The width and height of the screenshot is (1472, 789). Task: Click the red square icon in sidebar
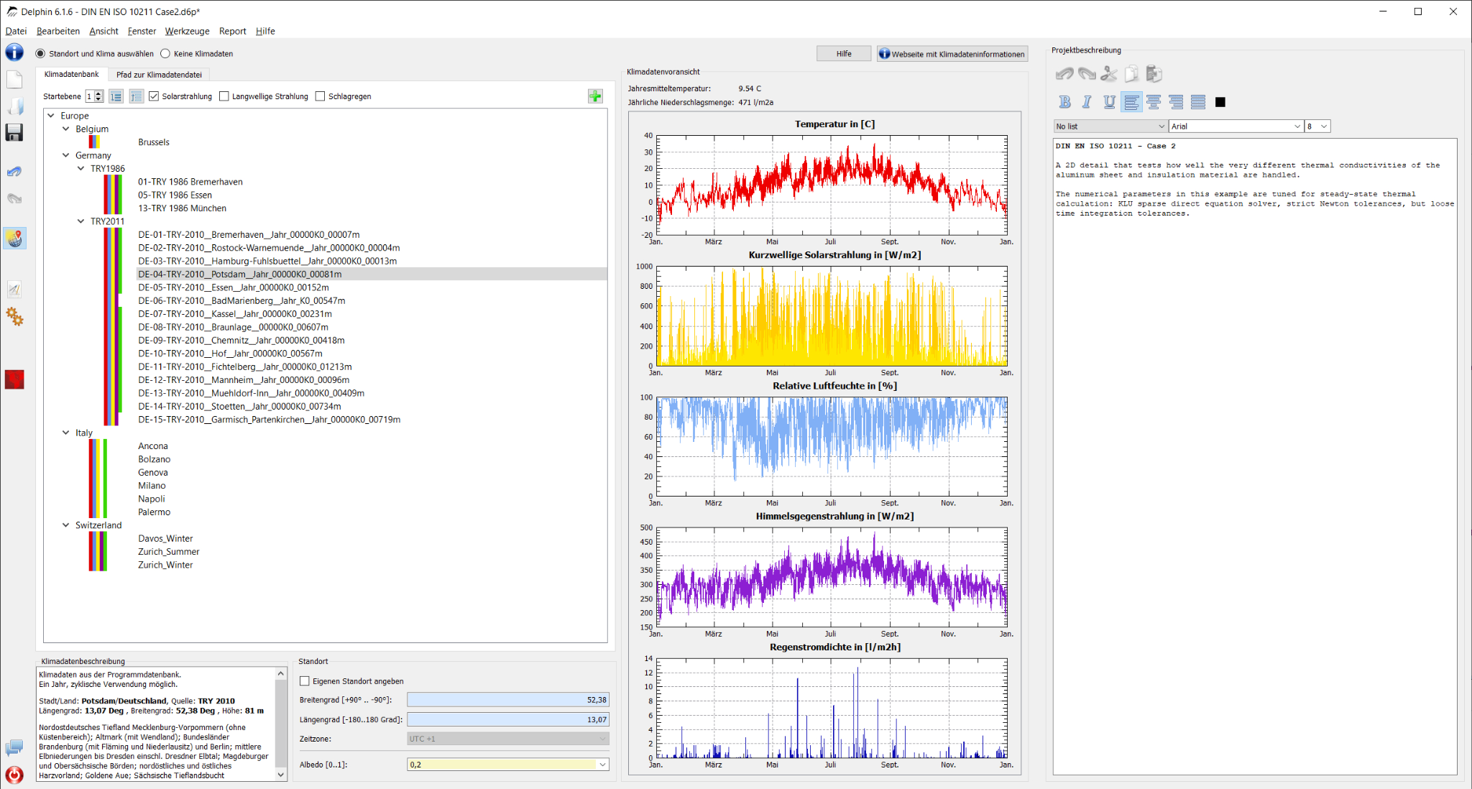[14, 379]
